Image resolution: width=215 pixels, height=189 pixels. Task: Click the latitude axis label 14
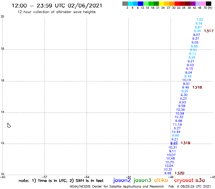[2, 112]
